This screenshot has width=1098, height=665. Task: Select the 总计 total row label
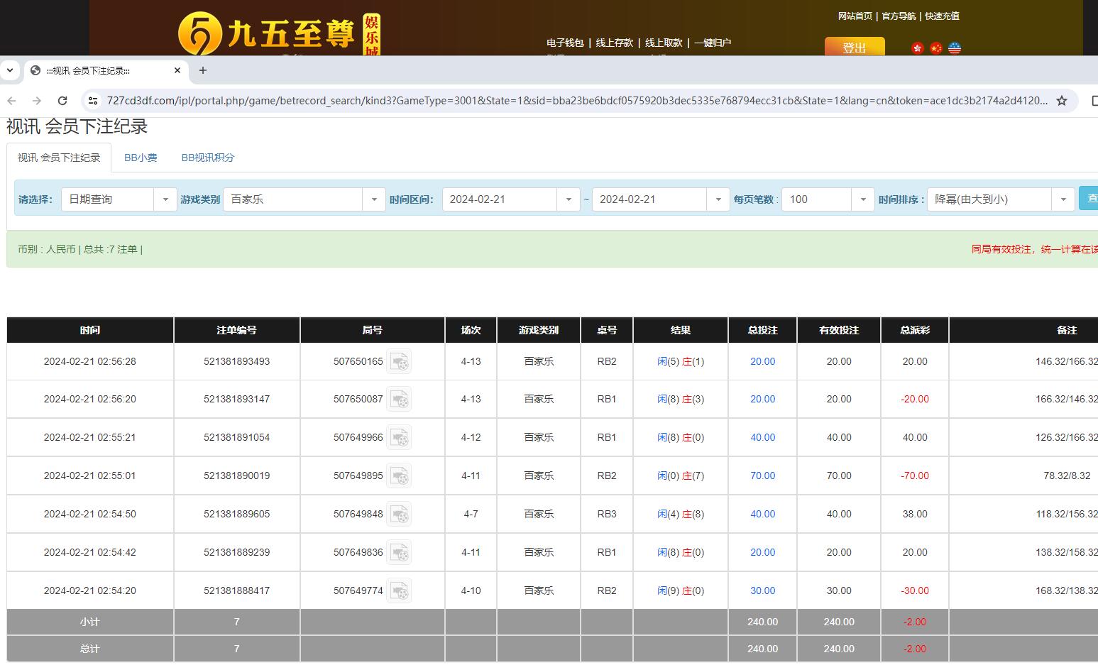coord(90,649)
